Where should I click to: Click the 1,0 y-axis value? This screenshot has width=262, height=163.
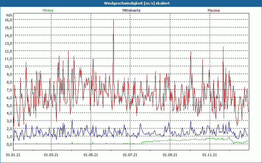tap(10, 137)
